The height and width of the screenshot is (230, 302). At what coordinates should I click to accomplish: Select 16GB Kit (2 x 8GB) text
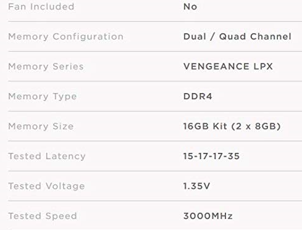232,126
